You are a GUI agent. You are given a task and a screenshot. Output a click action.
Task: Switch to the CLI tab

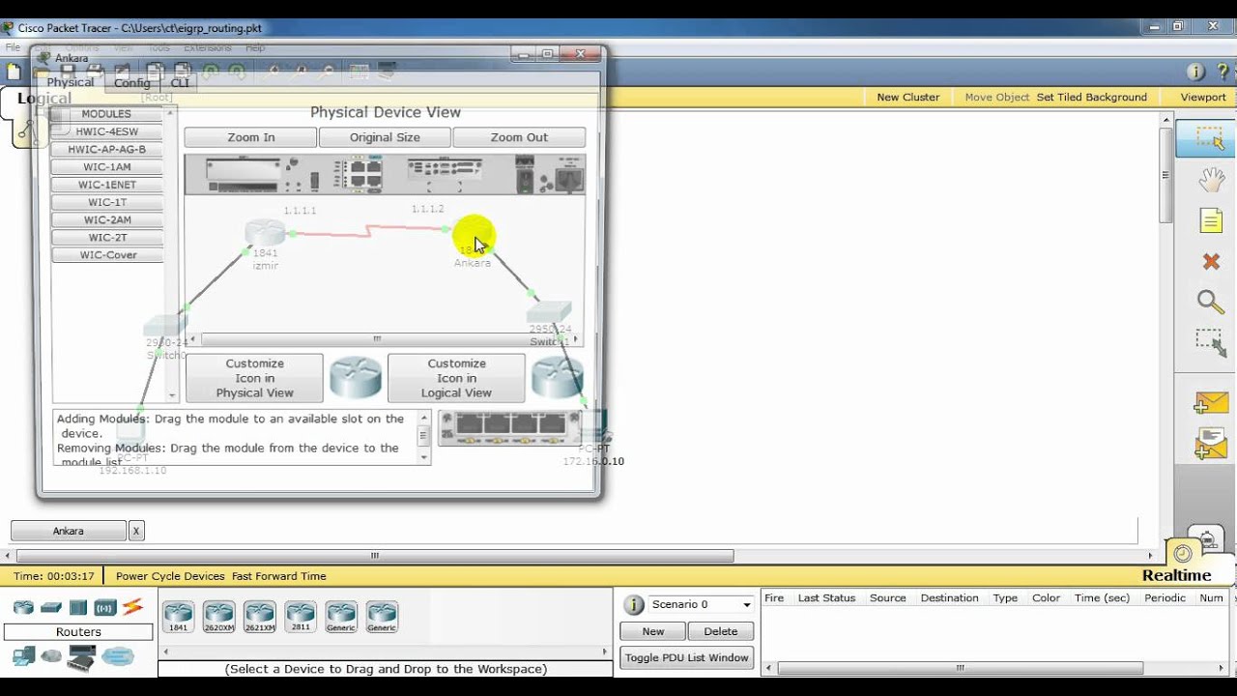point(181,83)
